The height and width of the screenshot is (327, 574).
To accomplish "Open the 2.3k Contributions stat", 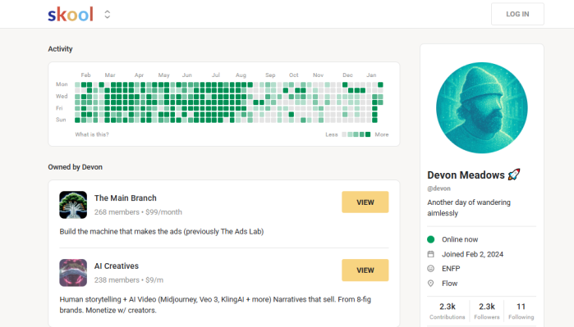I will 447,311.
